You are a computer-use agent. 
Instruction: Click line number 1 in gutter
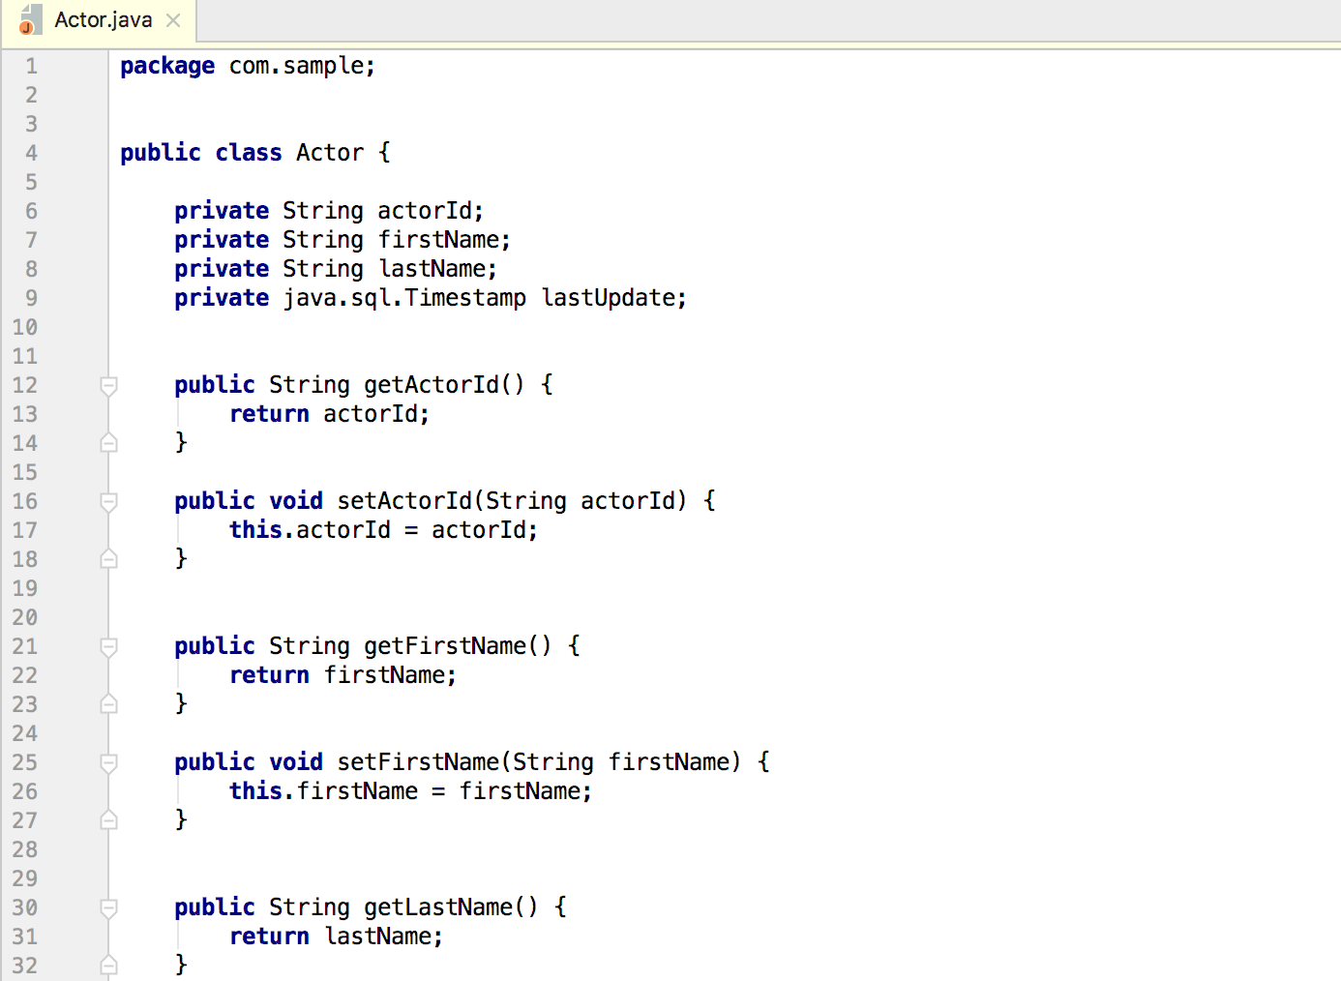32,67
